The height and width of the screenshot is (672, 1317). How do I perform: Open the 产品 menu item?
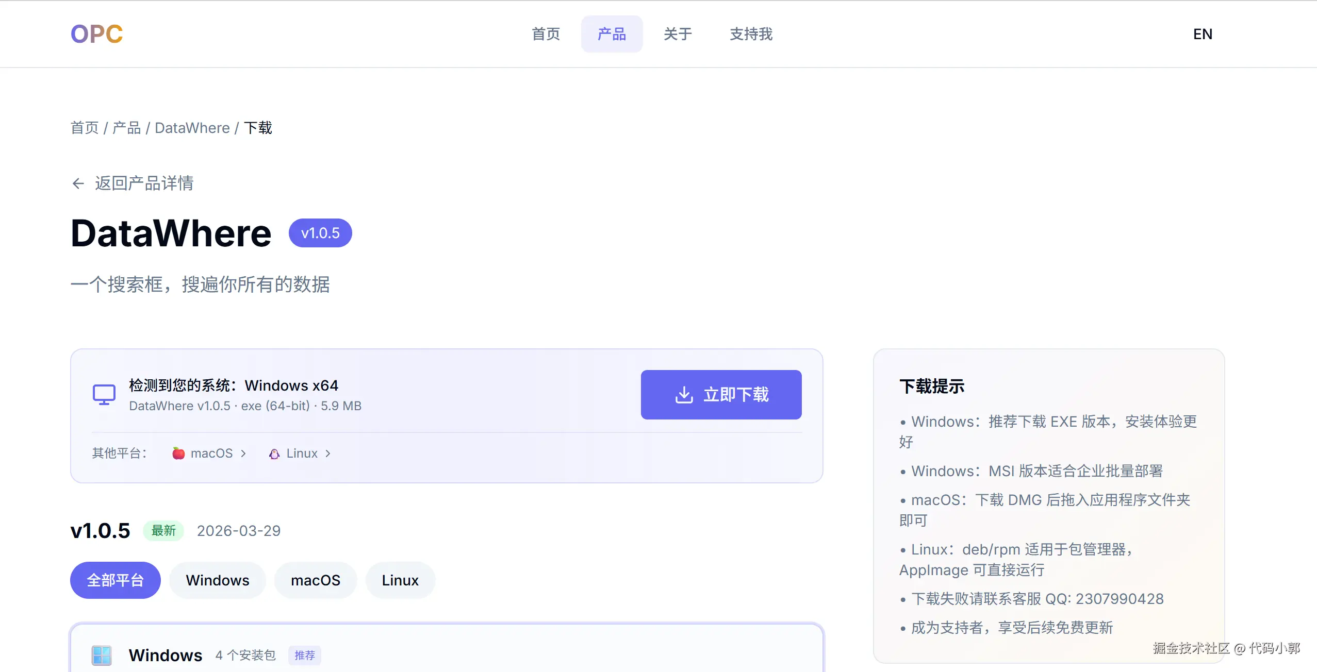click(x=612, y=33)
